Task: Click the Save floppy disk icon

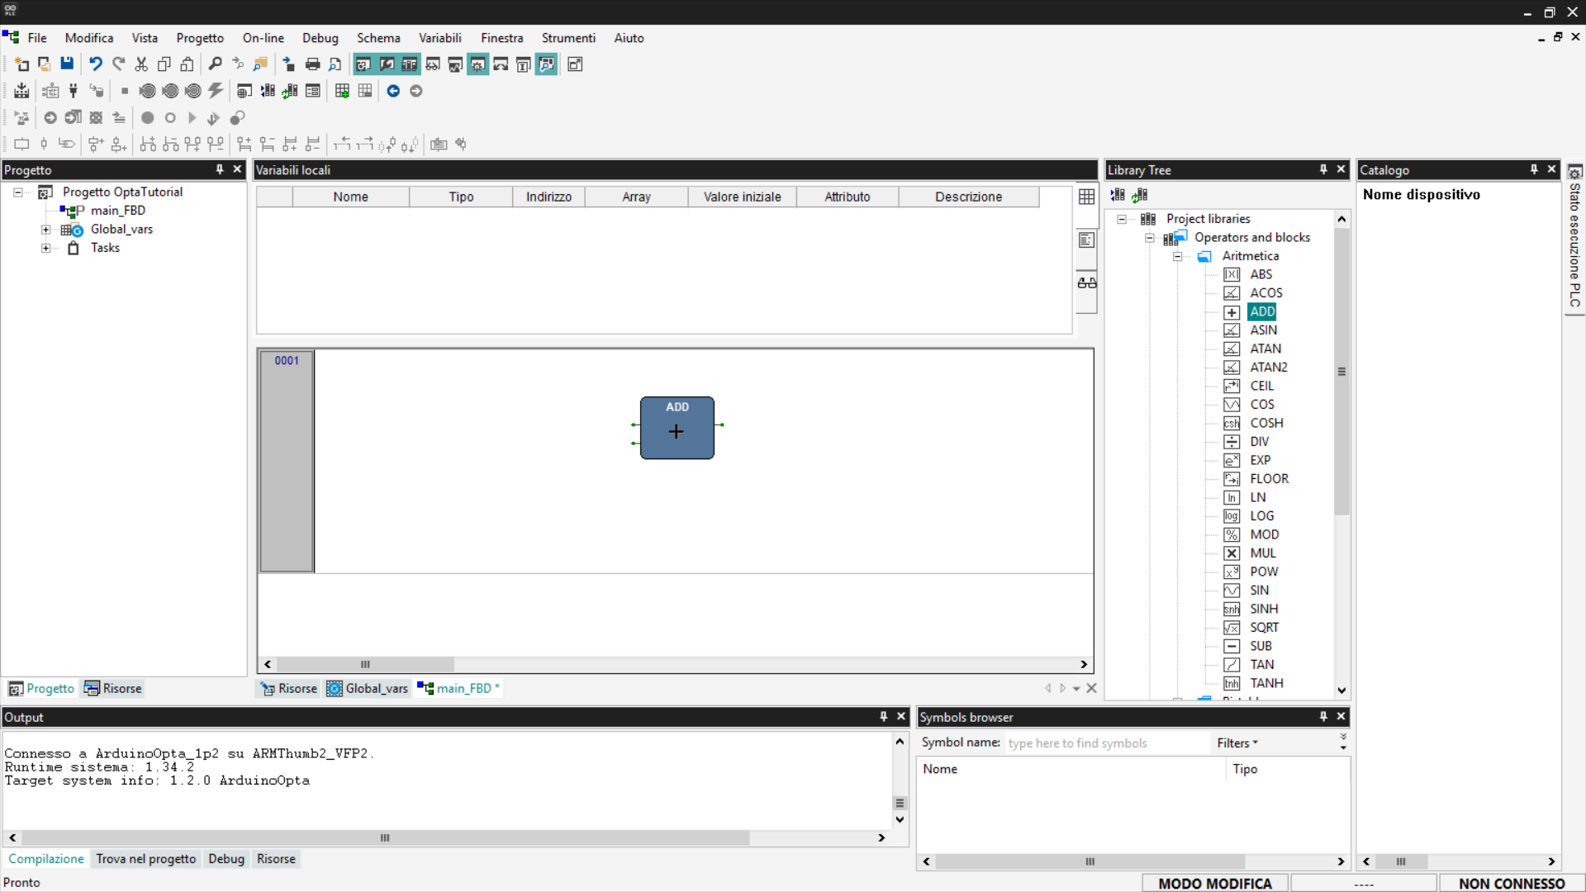Action: tap(67, 64)
